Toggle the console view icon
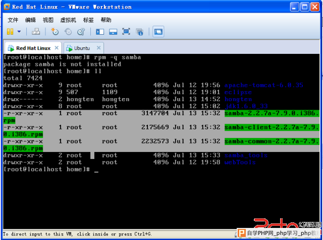Viewport: 323px width, 240px height. tap(158, 32)
